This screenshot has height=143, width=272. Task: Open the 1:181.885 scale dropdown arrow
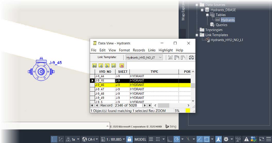[124, 139]
